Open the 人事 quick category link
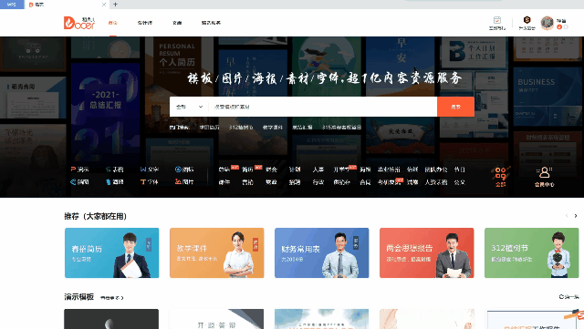The height and width of the screenshot is (329, 584). (x=318, y=170)
